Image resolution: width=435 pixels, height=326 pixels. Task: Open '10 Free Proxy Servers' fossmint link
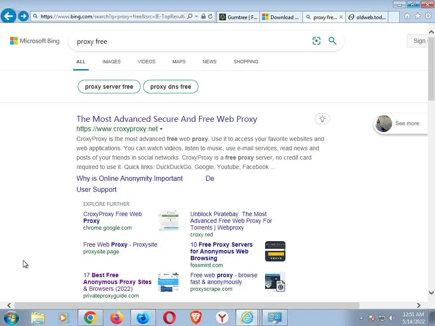point(221,251)
